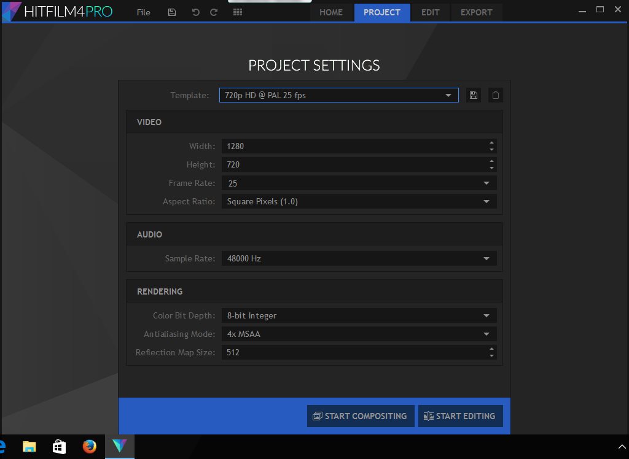Click the Start Editing timeline icon

pos(428,416)
